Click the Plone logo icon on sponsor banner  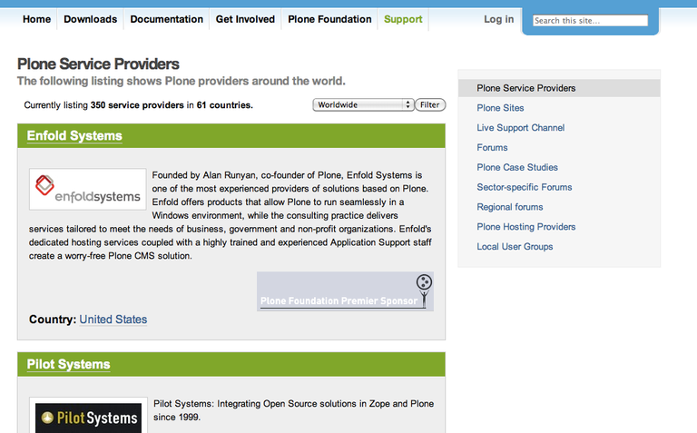coord(424,281)
